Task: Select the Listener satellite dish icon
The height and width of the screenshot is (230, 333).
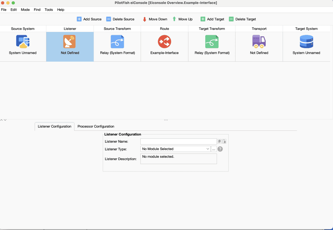Action: click(69, 42)
